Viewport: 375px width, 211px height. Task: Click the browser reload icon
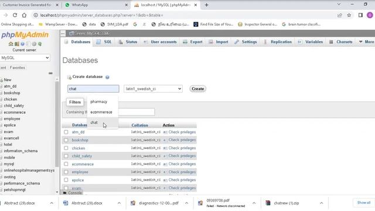pos(15,15)
